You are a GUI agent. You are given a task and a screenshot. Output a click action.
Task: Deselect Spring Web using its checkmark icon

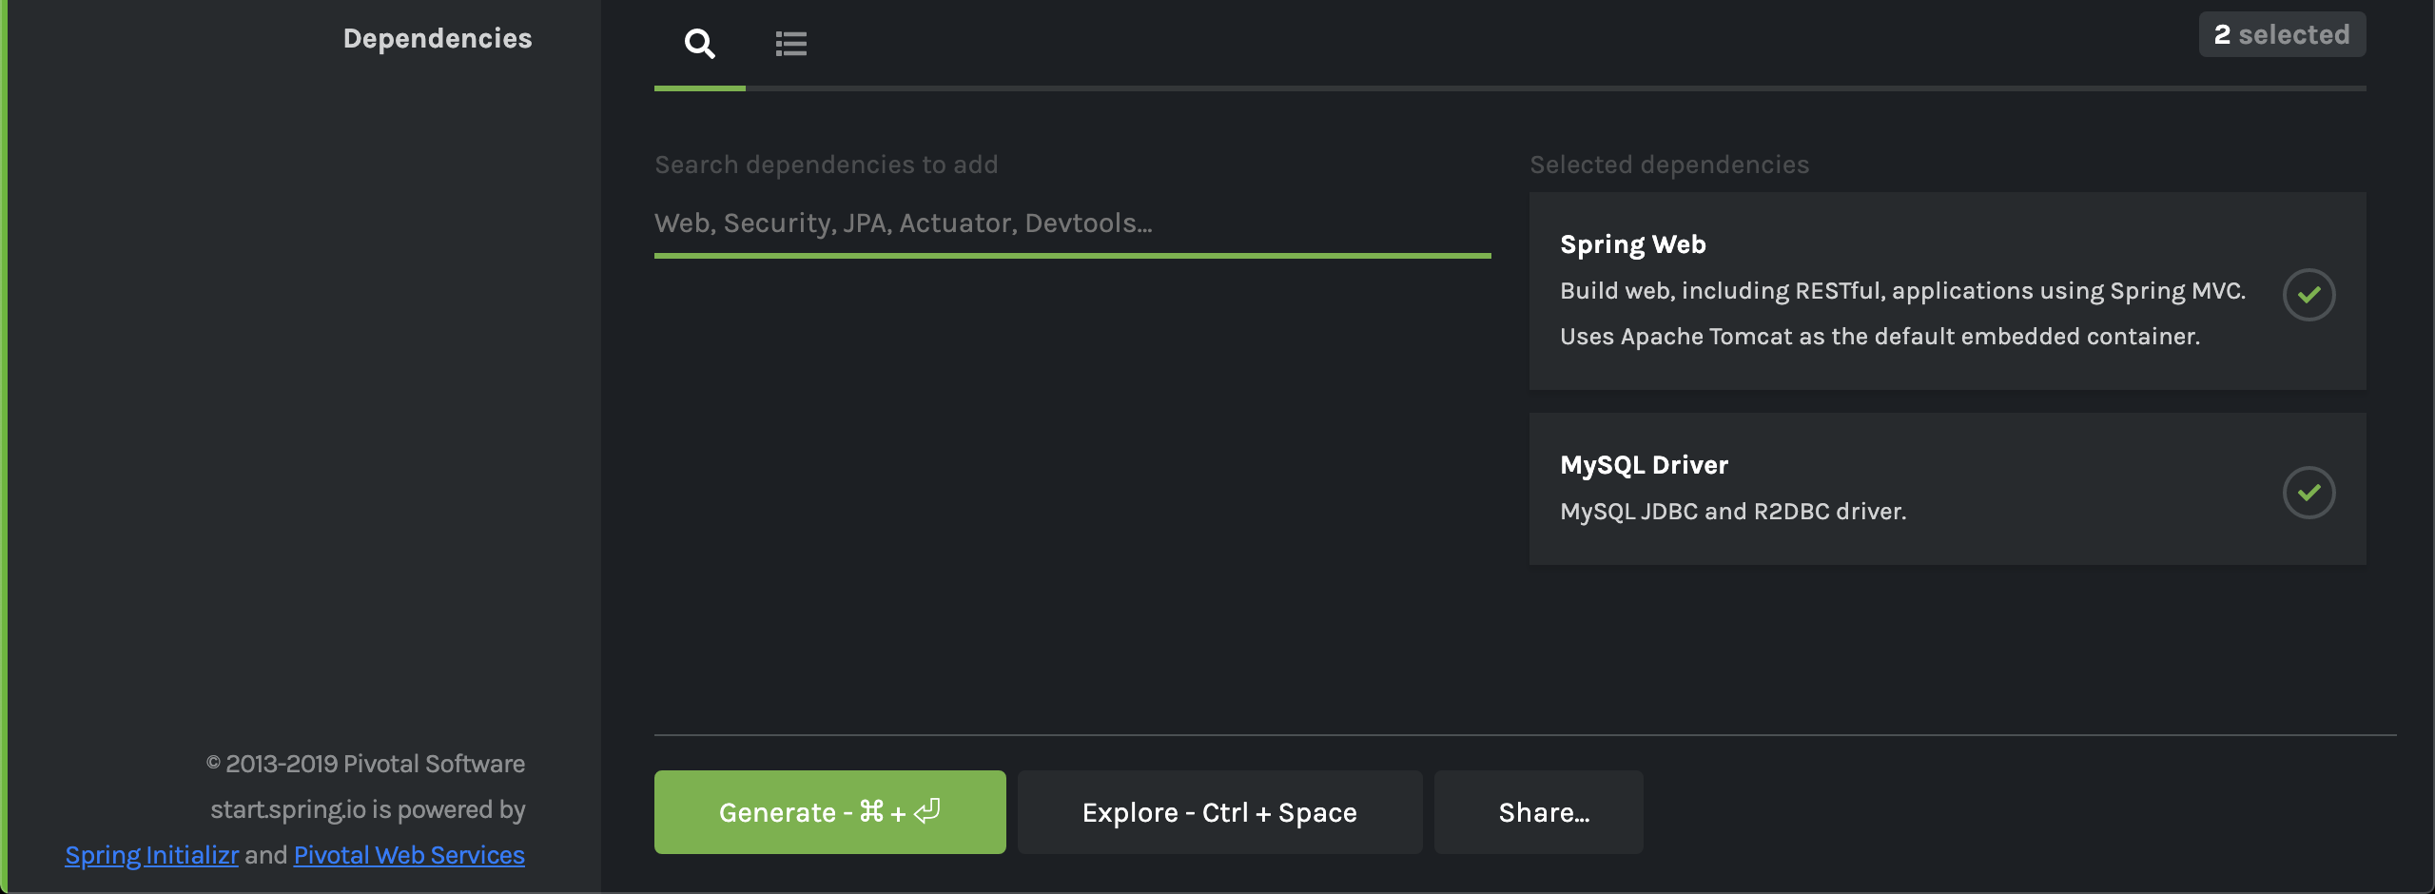(x=2308, y=295)
